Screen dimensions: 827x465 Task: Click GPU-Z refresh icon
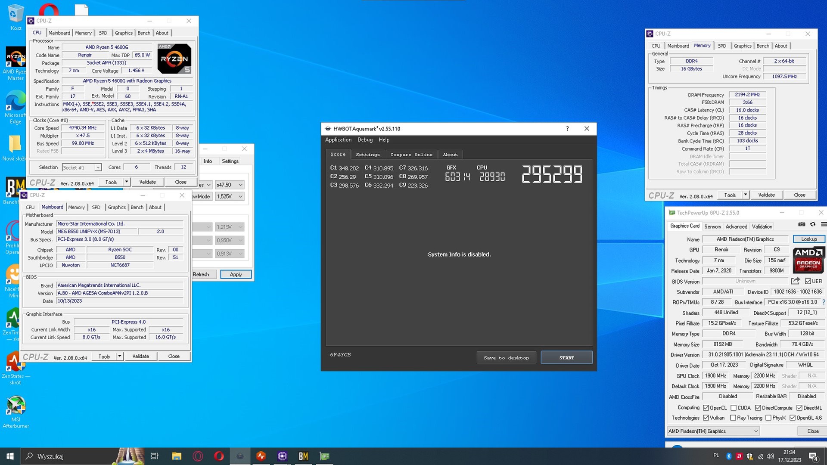coord(813,224)
